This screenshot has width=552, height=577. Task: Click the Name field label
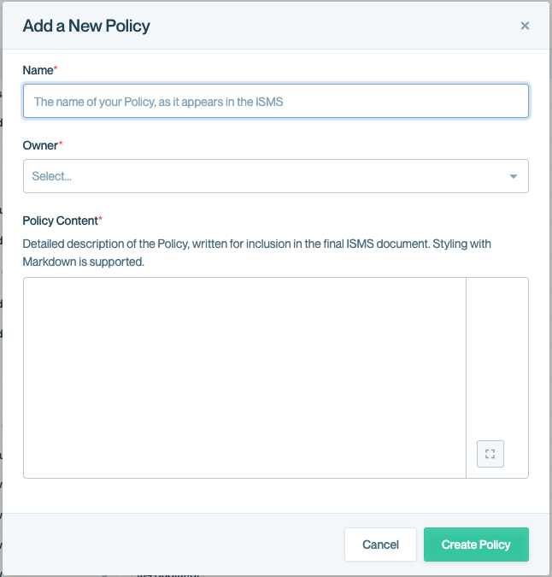[37, 69]
